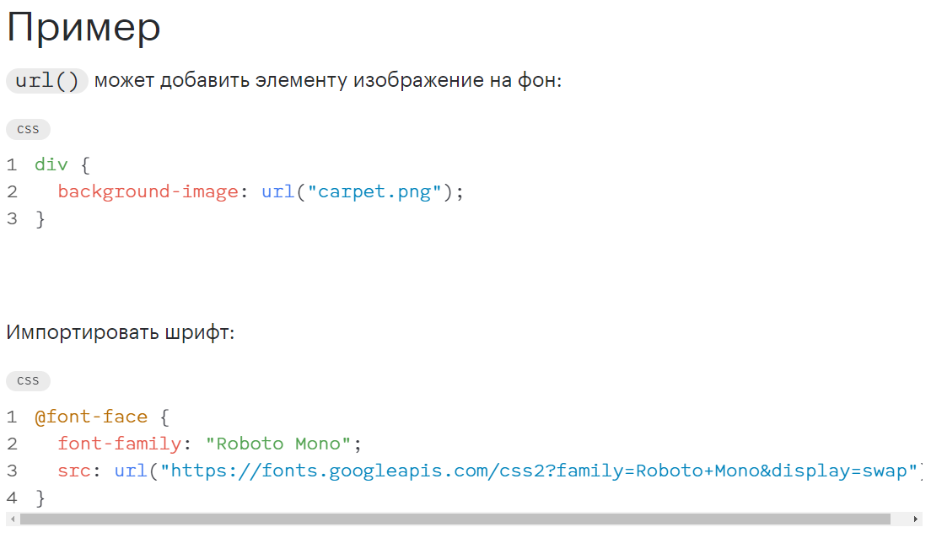Viewport: 931px width, 538px height.
Task: Click the second CSS language badge above @font-face
Action: coord(28,381)
